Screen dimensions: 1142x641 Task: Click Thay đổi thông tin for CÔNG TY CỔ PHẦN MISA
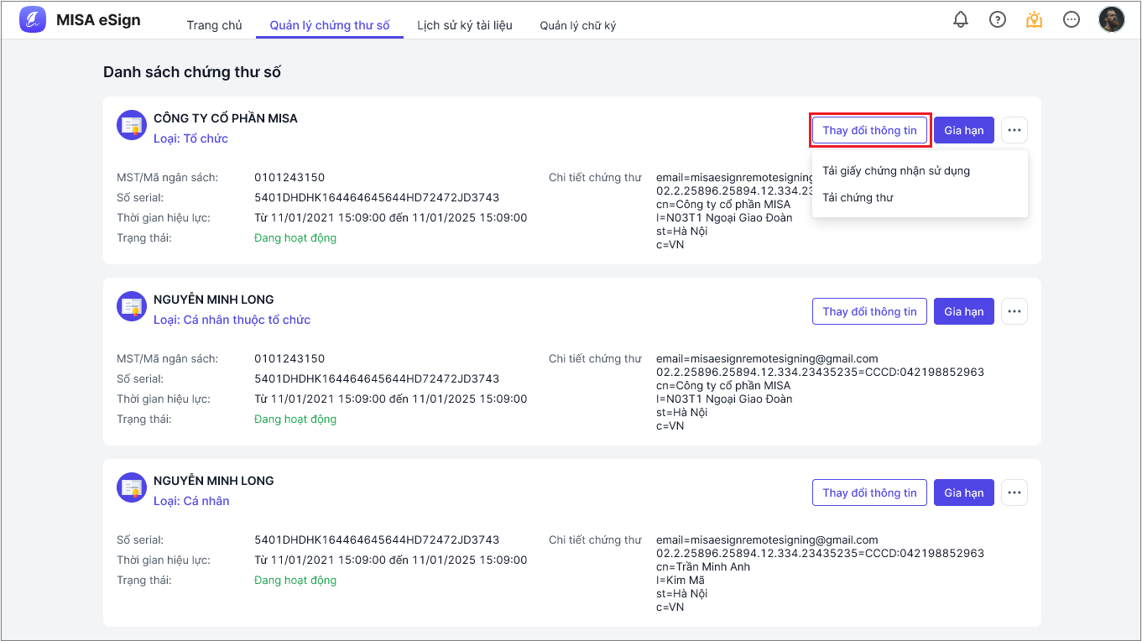tap(870, 130)
